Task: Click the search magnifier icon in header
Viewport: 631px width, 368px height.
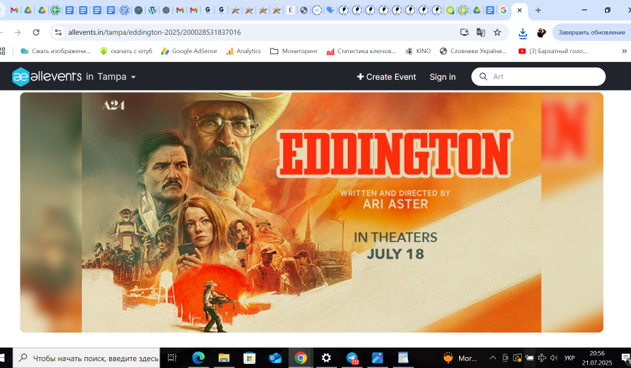Action: click(483, 76)
